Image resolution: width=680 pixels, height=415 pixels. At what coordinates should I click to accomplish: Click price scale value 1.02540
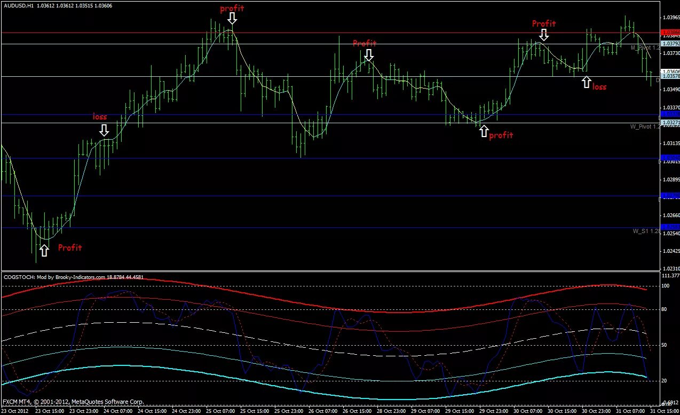click(670, 234)
